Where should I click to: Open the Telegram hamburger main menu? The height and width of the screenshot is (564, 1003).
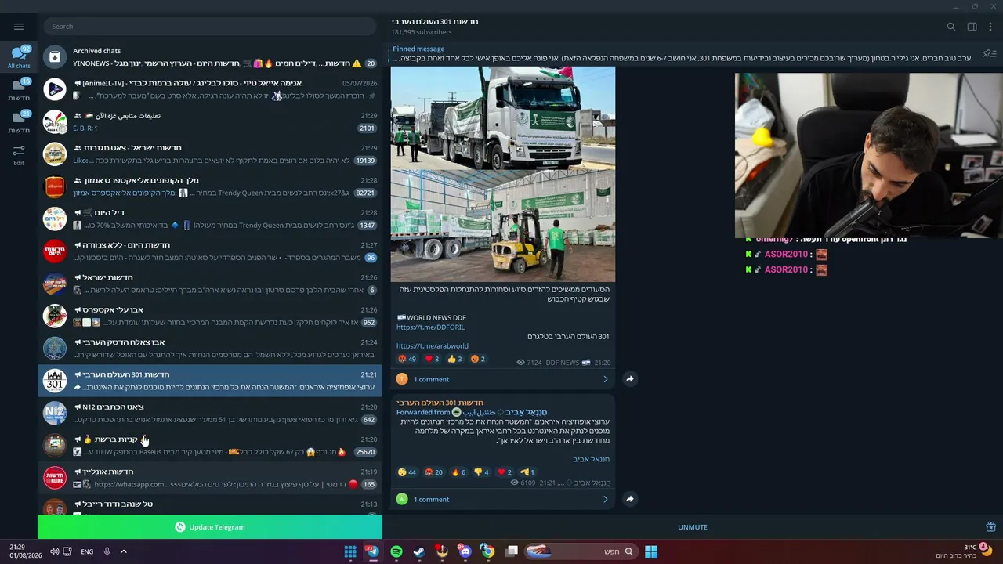click(x=19, y=27)
